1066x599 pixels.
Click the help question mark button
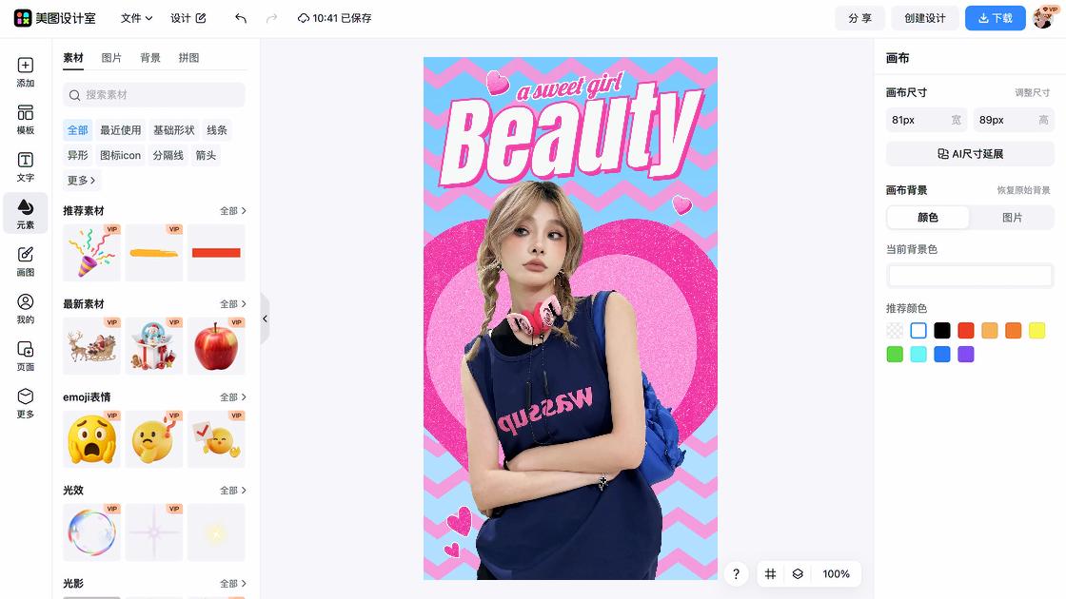pos(736,574)
